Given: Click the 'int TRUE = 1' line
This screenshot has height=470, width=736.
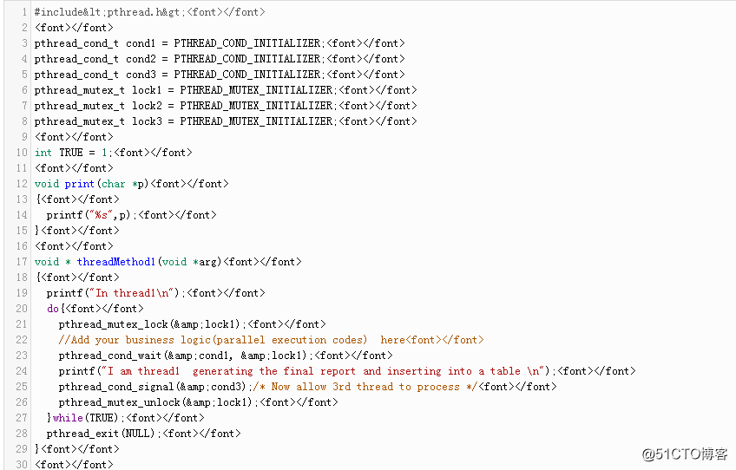Looking at the screenshot, I should coord(113,153).
